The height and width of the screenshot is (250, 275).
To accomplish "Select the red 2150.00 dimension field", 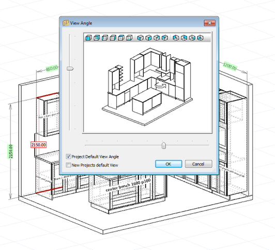I will [39, 145].
